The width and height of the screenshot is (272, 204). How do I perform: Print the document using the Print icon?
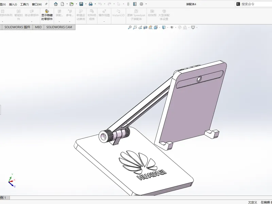[x=90, y=4]
